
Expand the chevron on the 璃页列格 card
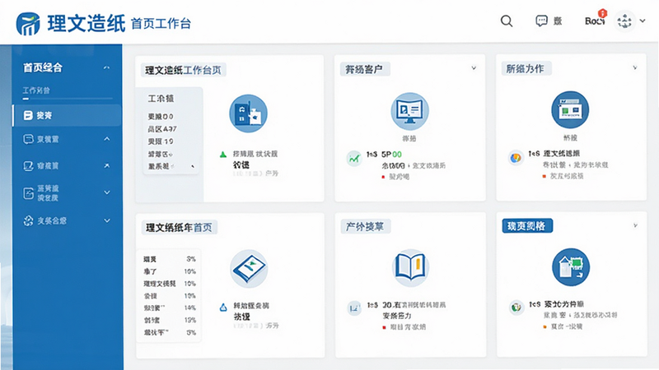tap(635, 225)
